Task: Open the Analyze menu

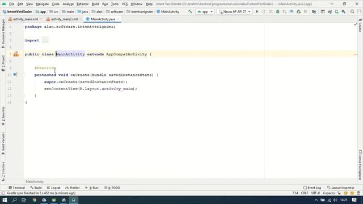Action: 68,4
